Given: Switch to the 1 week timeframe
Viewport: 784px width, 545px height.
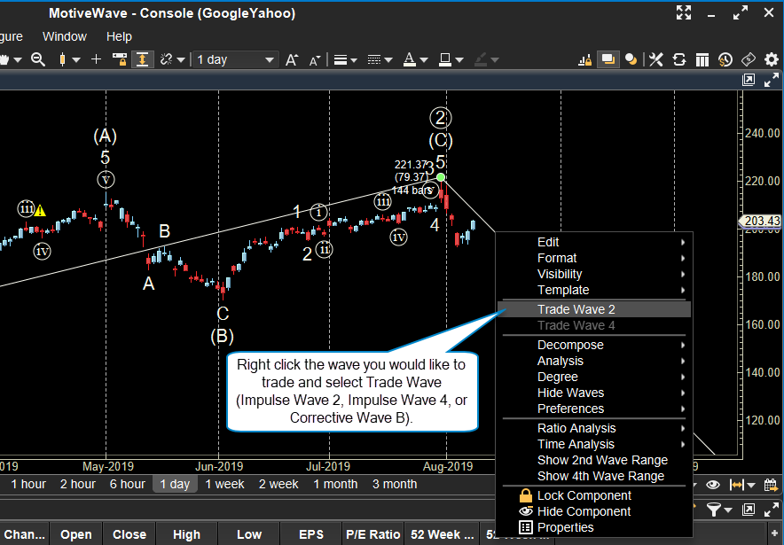Looking at the screenshot, I should point(224,484).
